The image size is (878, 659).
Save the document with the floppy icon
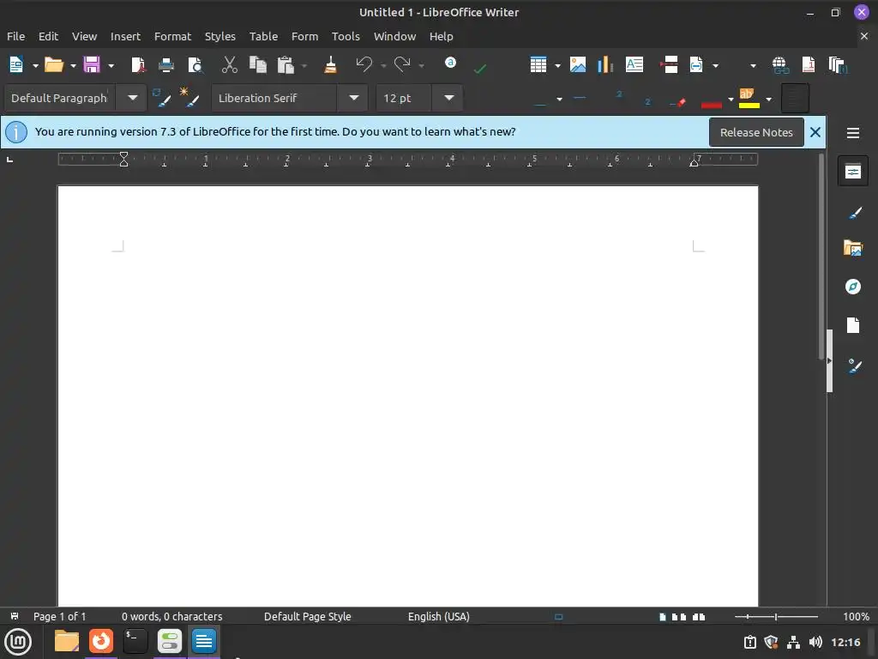point(92,65)
